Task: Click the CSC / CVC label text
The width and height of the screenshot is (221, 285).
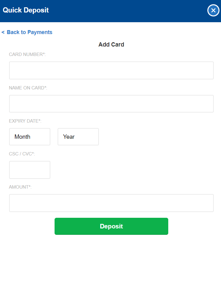Action: (22, 154)
